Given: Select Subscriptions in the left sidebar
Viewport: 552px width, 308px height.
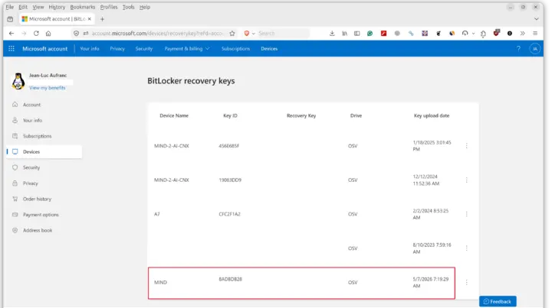Looking at the screenshot, I should (x=37, y=136).
